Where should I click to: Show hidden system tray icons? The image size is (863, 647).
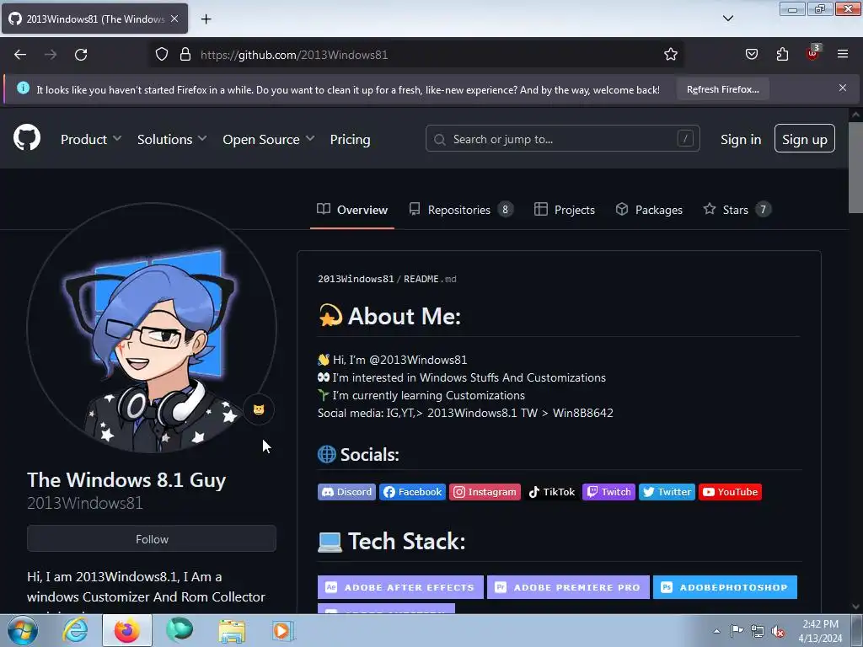pos(716,631)
